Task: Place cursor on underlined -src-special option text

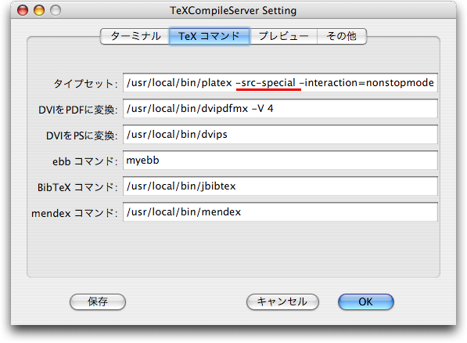Action: (x=266, y=83)
